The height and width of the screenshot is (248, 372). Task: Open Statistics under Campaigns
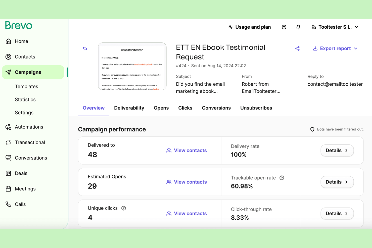[25, 100]
